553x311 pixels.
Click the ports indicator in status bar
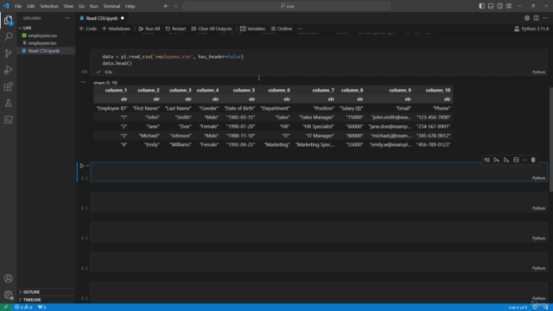pos(42,308)
